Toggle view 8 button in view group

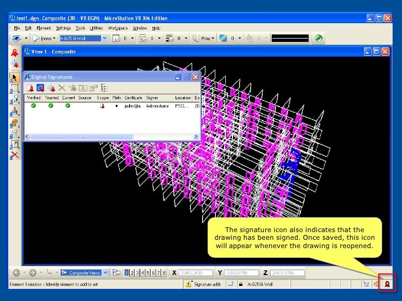(x=163, y=272)
